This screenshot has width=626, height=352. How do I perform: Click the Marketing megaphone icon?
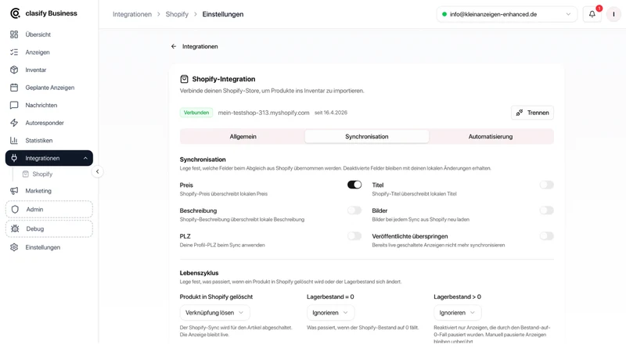tap(14, 191)
